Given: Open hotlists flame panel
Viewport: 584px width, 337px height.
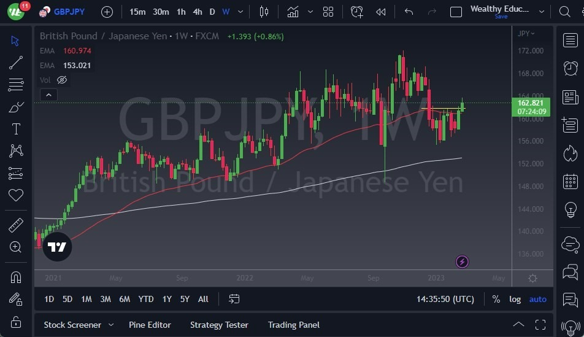Looking at the screenshot, I should click(x=571, y=153).
